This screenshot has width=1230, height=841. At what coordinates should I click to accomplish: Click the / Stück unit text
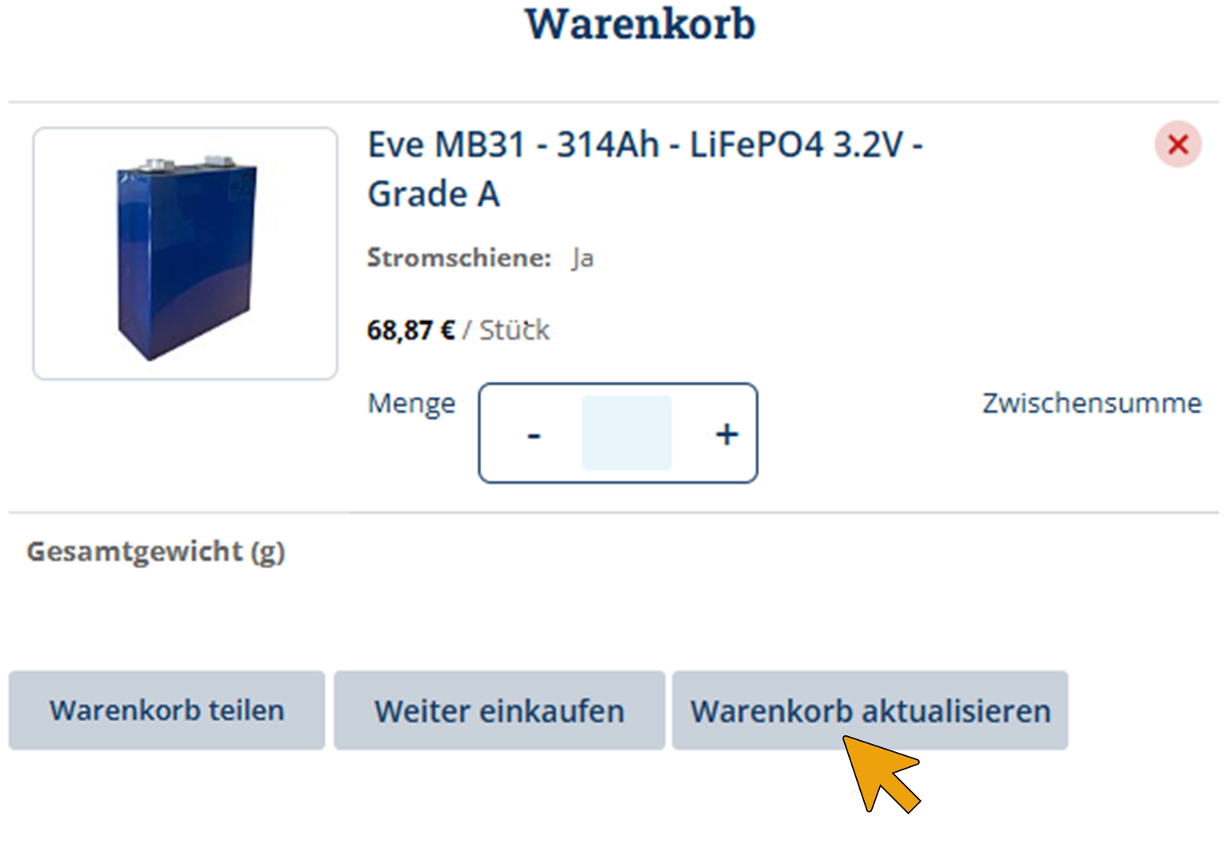[x=506, y=330]
